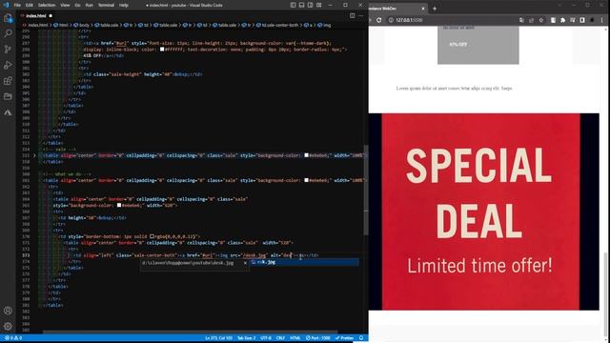Click the #ededed color swatch on line 355

(x=307, y=155)
